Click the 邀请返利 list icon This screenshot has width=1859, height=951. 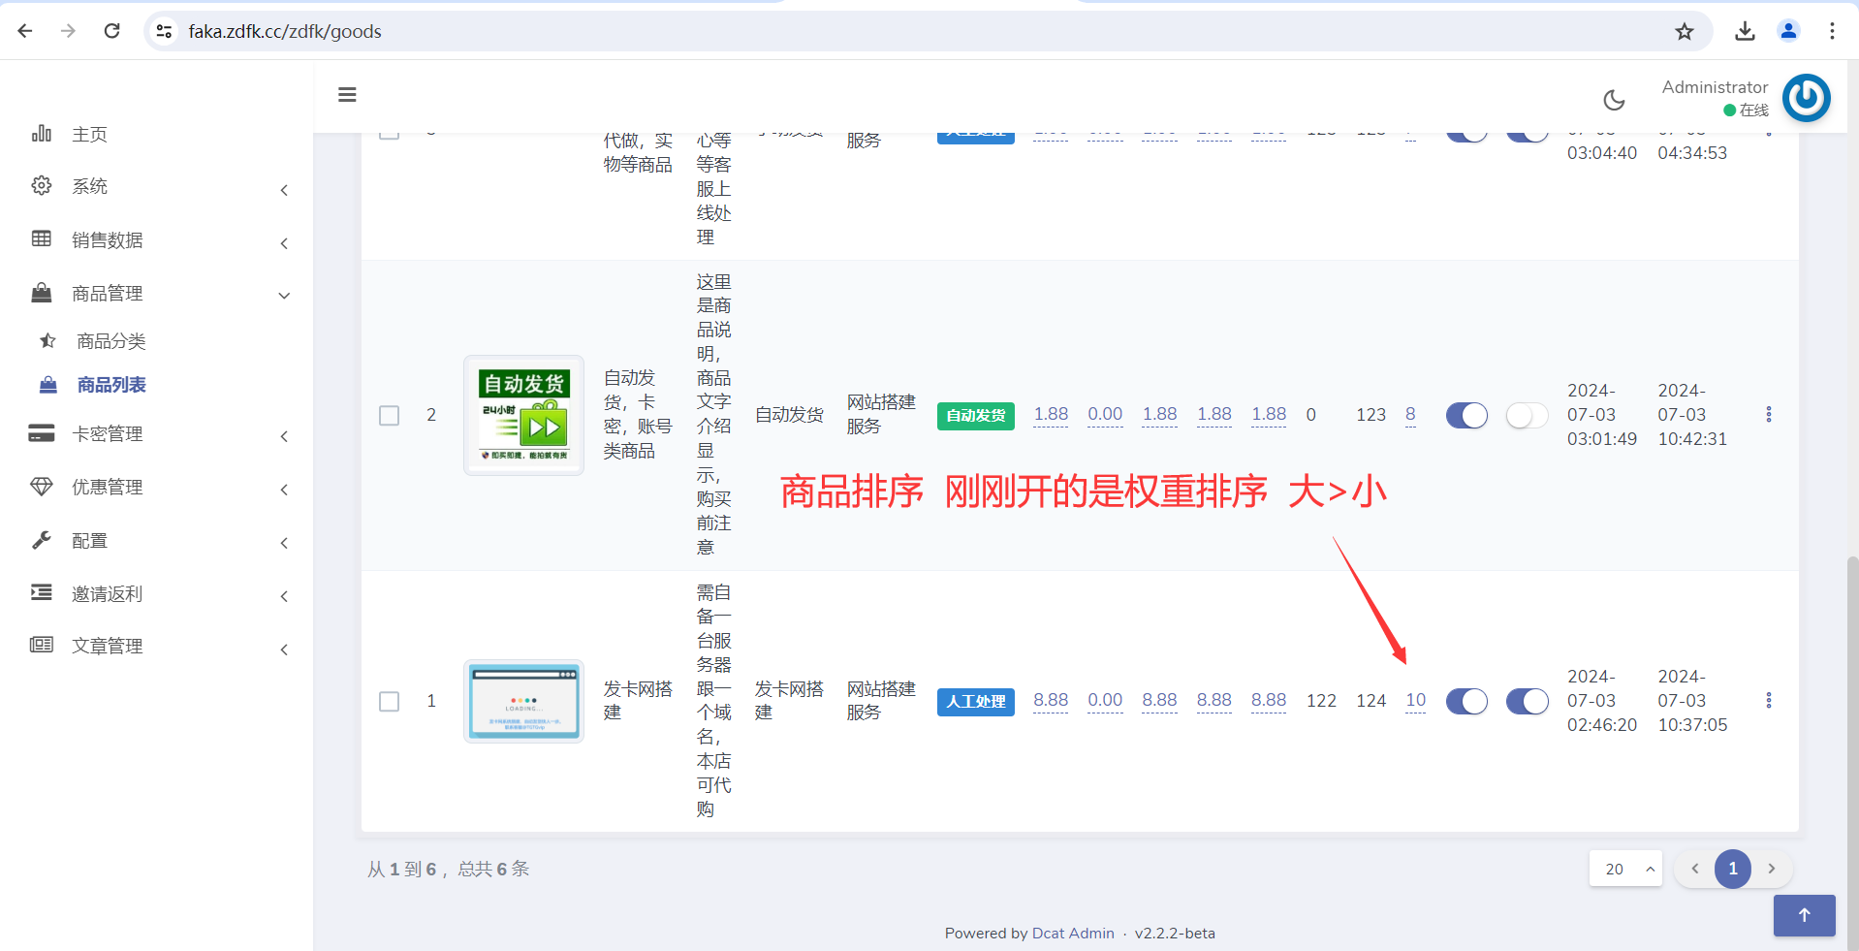tap(42, 592)
